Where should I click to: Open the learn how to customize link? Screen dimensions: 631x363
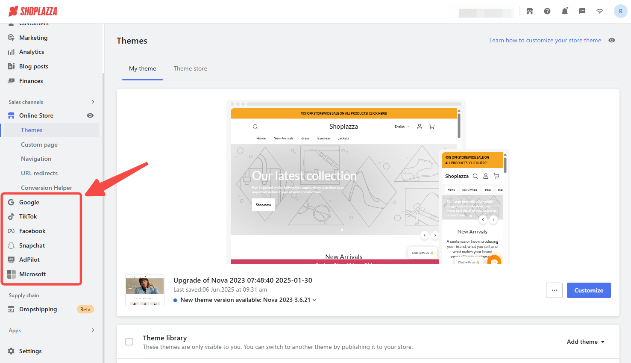coord(545,40)
